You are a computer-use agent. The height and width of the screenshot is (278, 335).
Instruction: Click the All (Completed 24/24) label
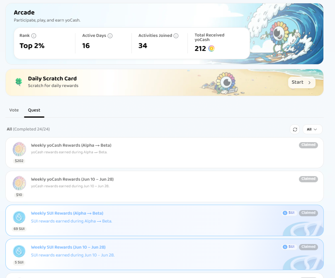28,129
